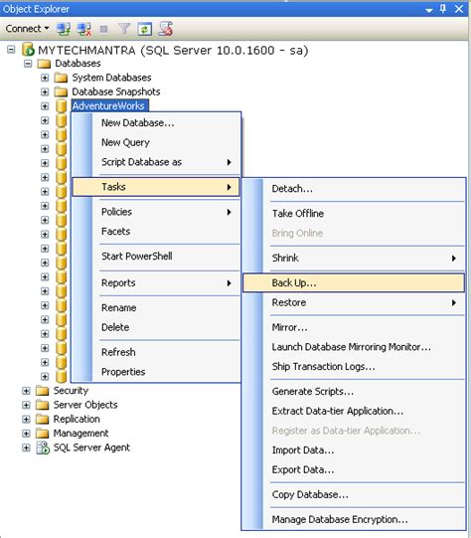Click the Filter funnel icon
The width and height of the screenshot is (471, 538).
[124, 29]
